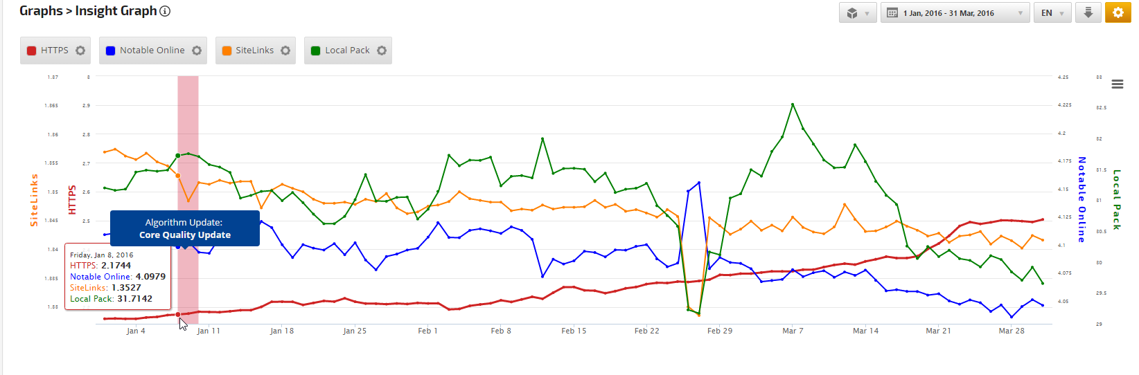Open the orange gear settings button

pos(1118,13)
